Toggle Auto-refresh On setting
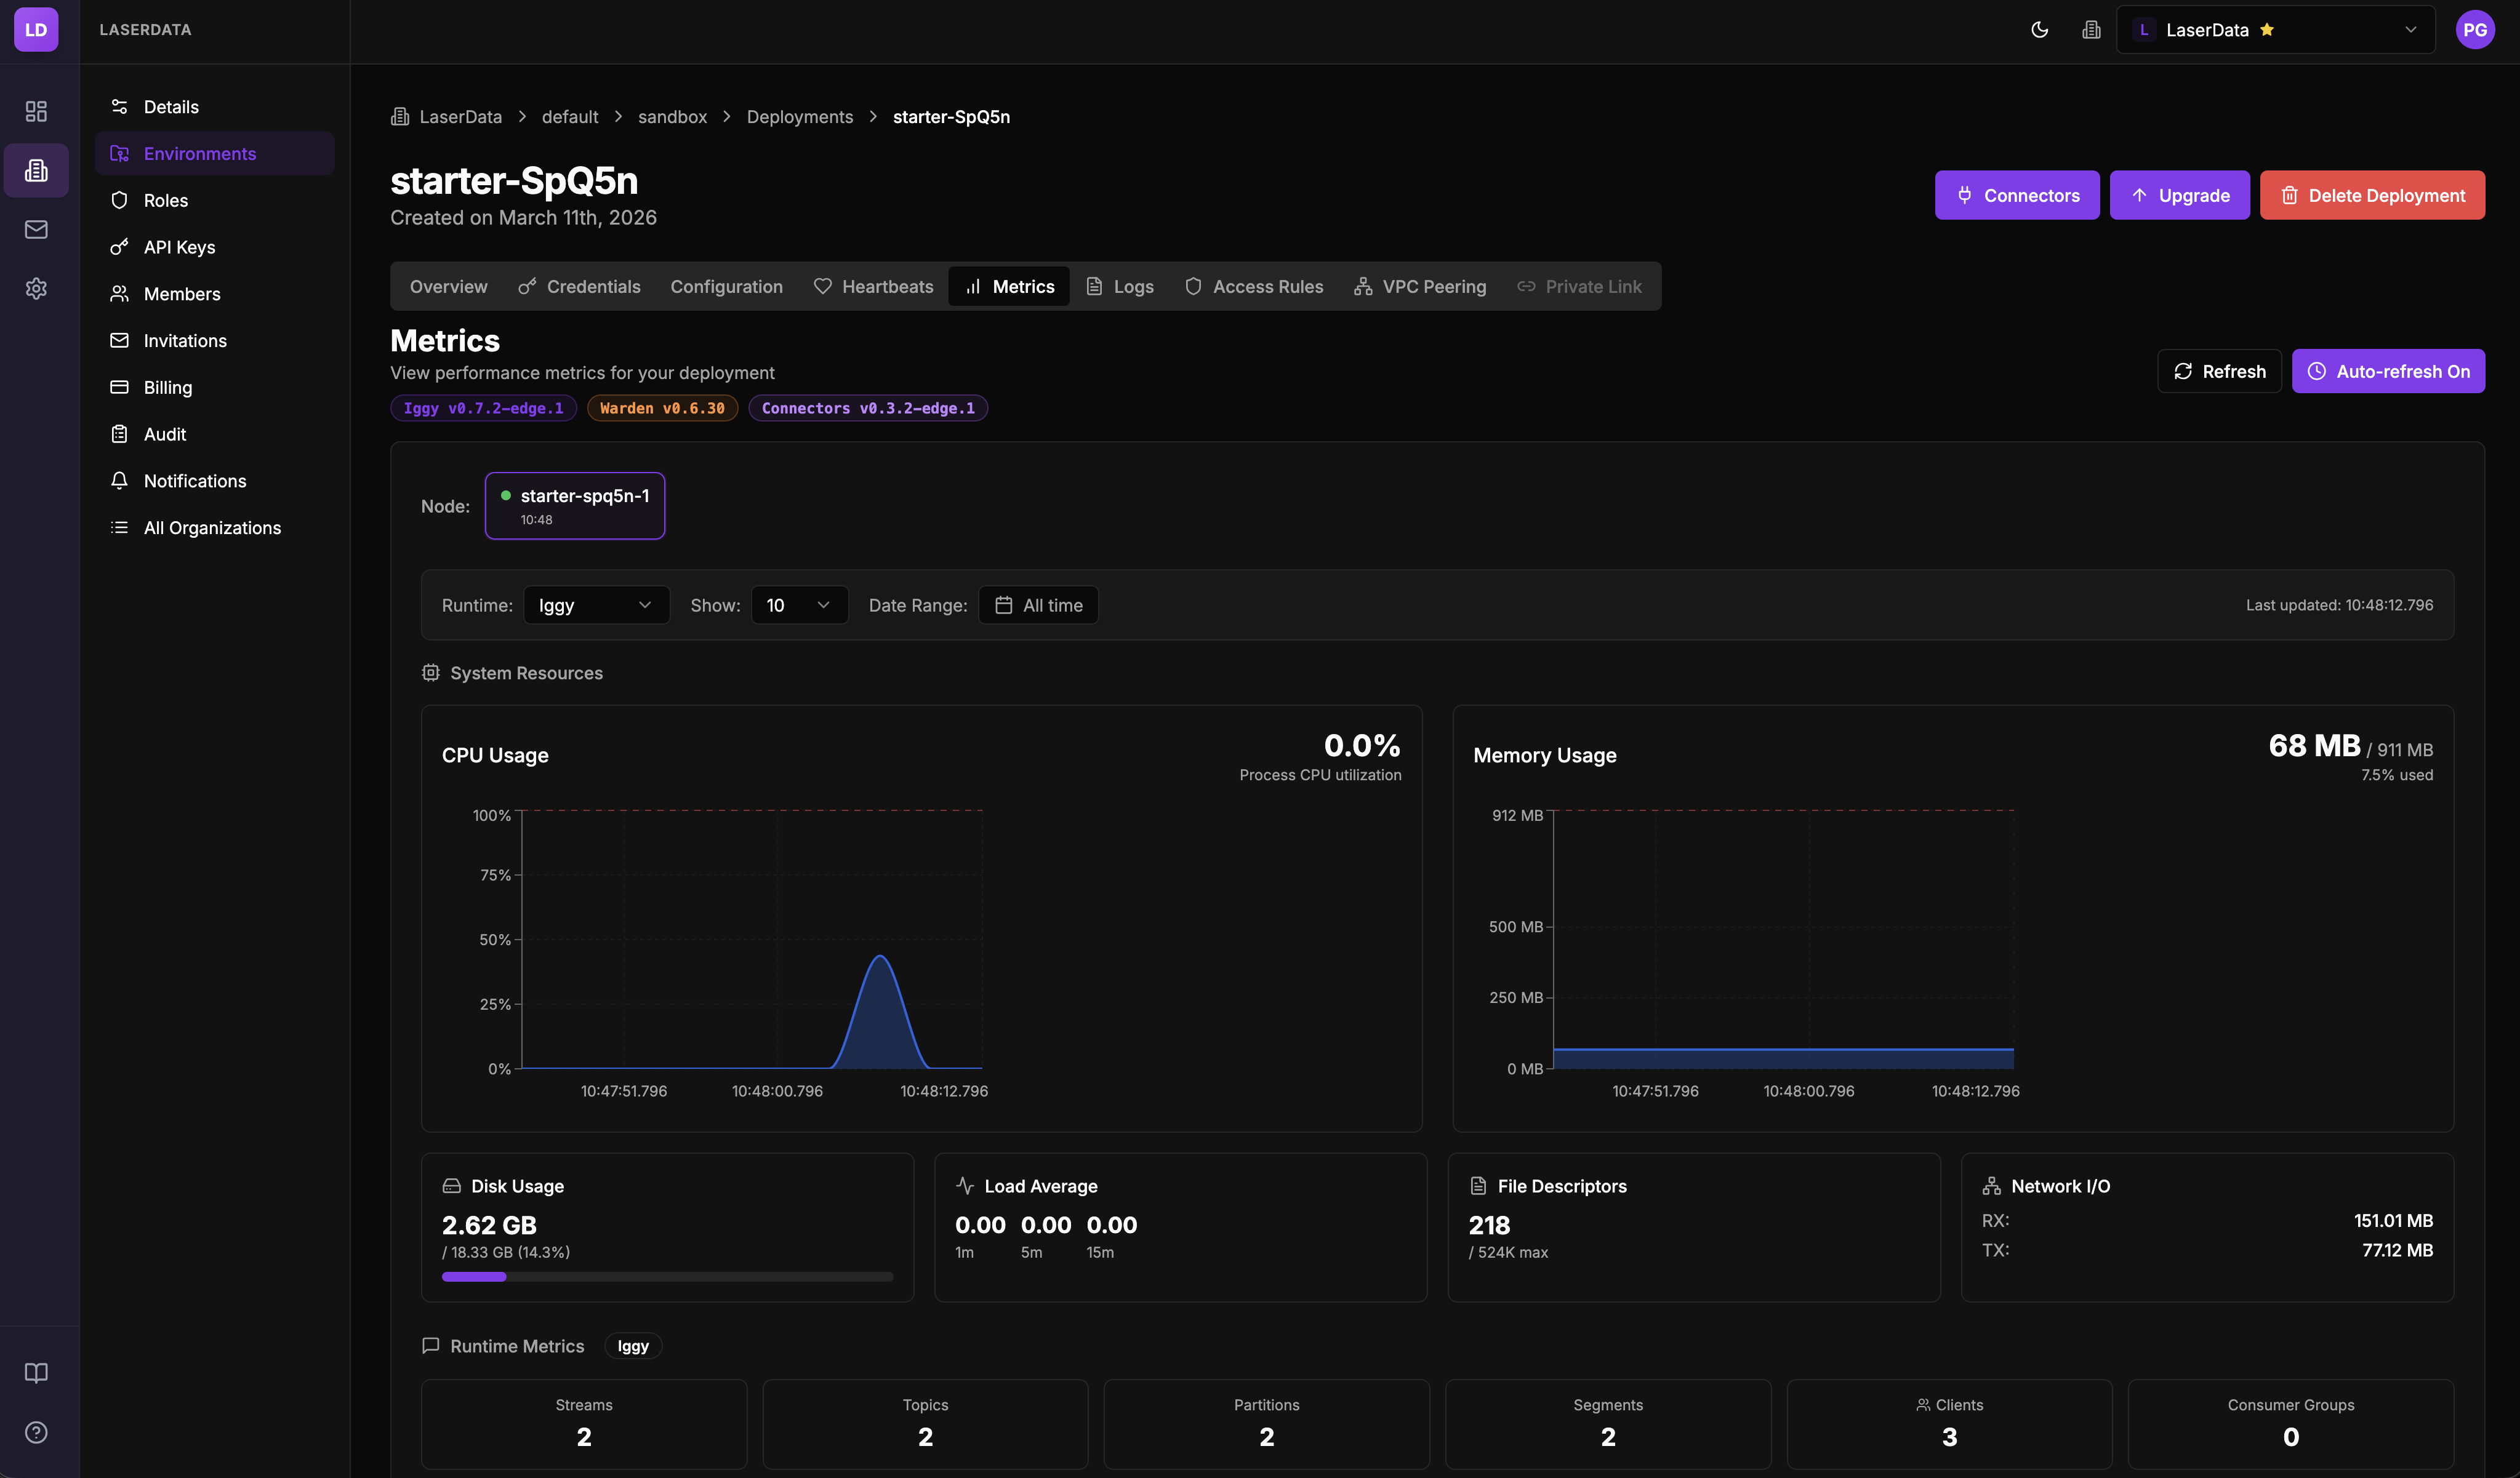This screenshot has width=2520, height=1478. coord(2388,371)
